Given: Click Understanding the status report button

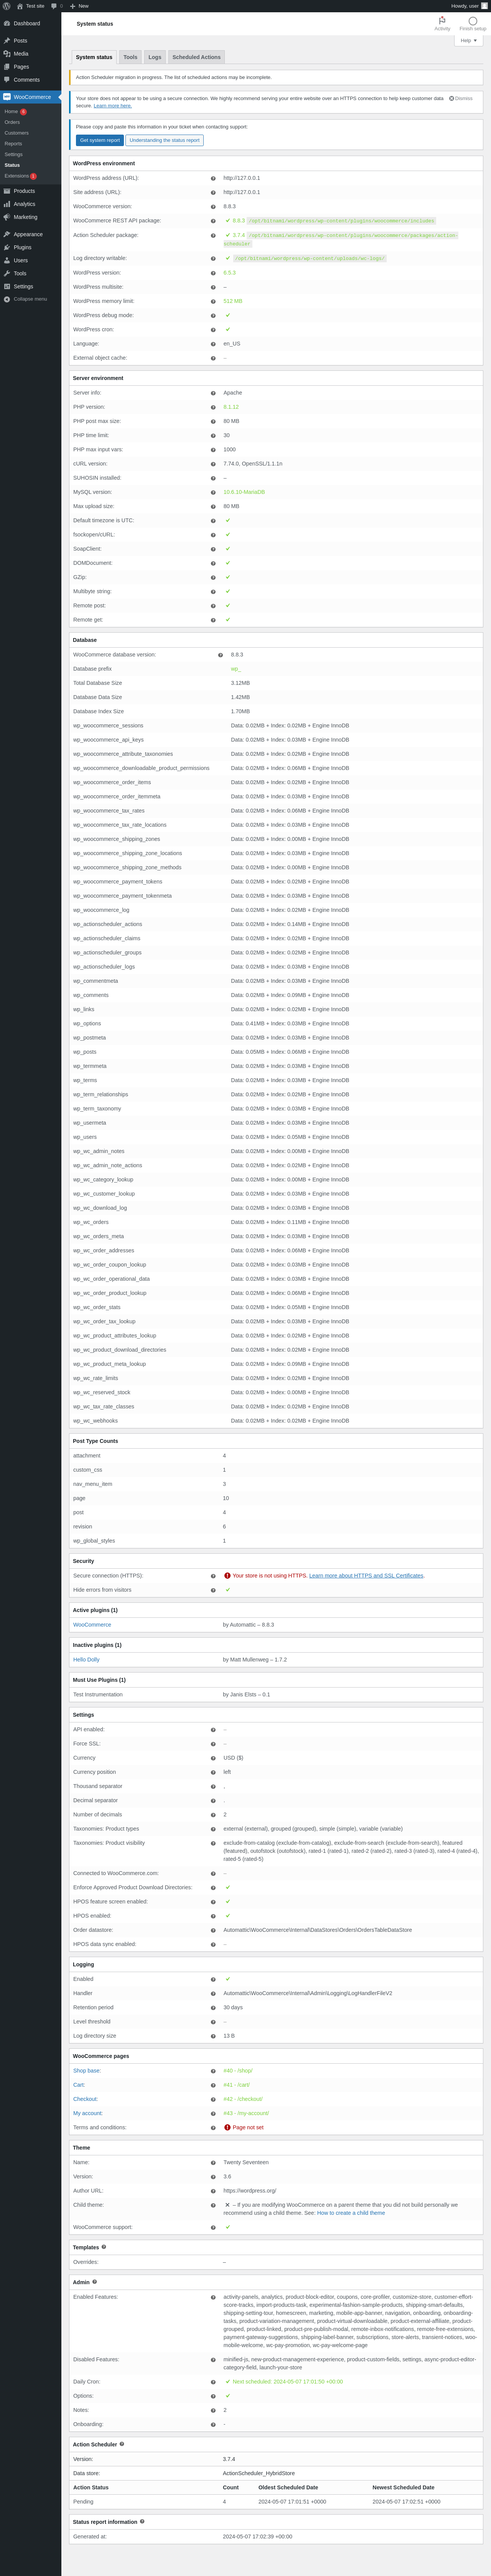Looking at the screenshot, I should 165,140.
